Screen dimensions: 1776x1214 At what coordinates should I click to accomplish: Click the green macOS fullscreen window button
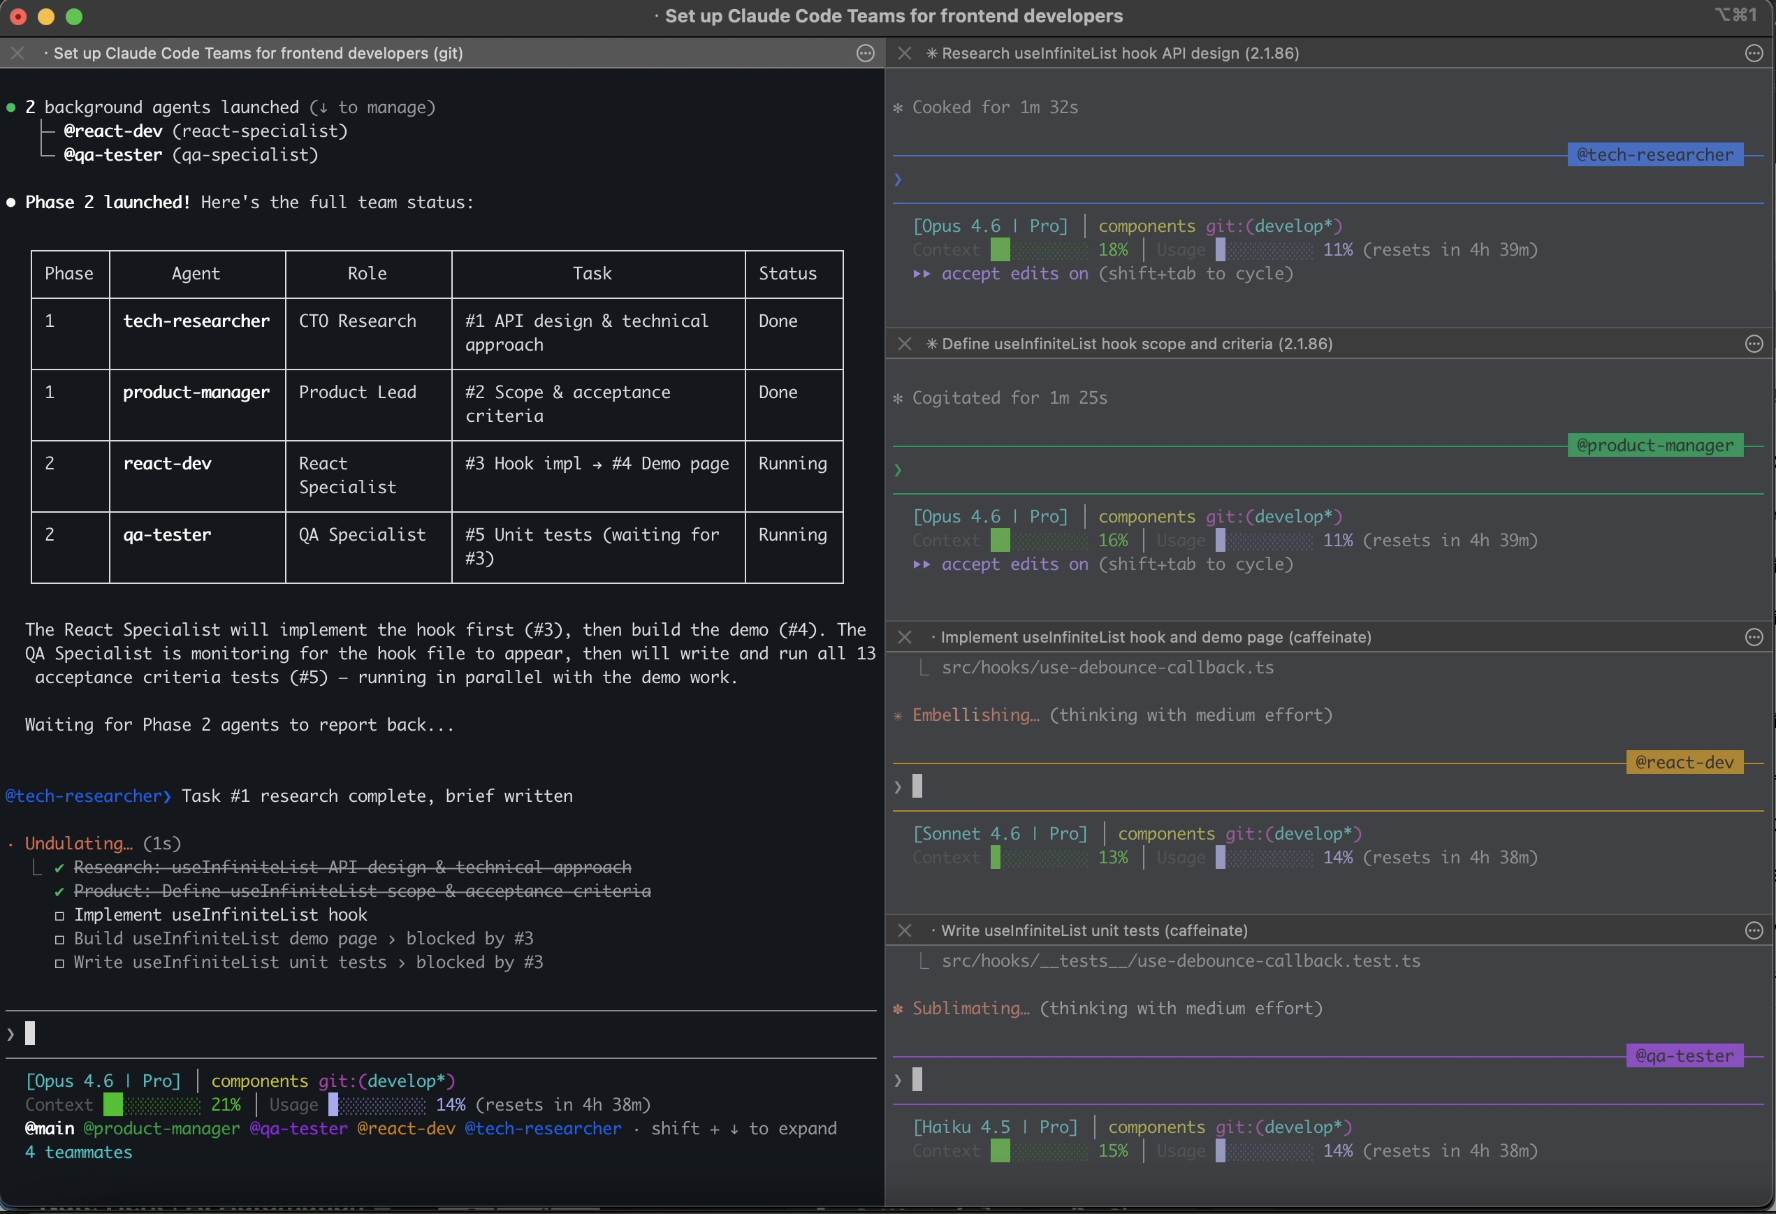pos(74,17)
